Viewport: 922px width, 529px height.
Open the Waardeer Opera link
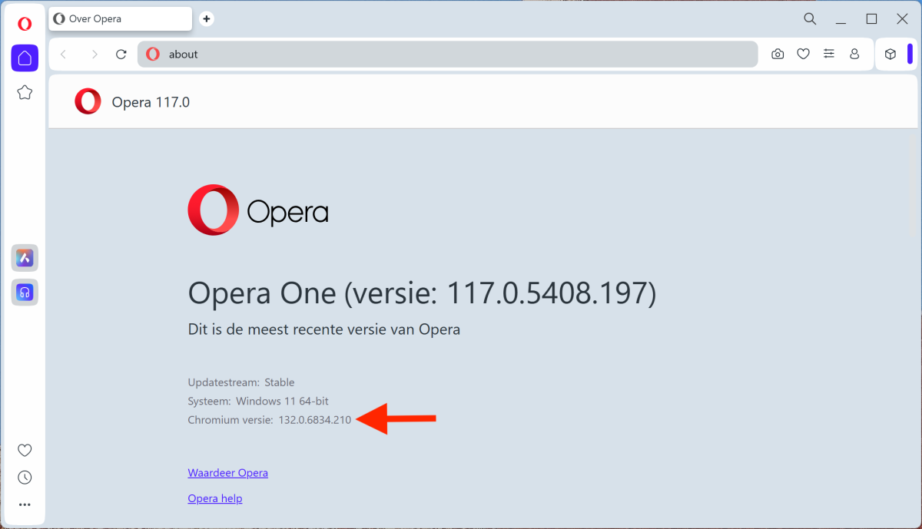(227, 473)
